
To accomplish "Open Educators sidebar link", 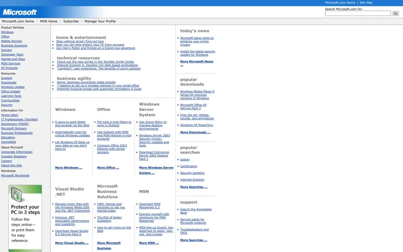I will (x=8, y=137).
